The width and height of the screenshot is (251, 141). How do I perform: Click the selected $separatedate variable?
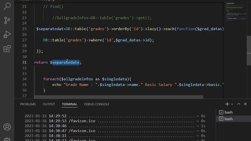pyautogui.click(x=66, y=62)
